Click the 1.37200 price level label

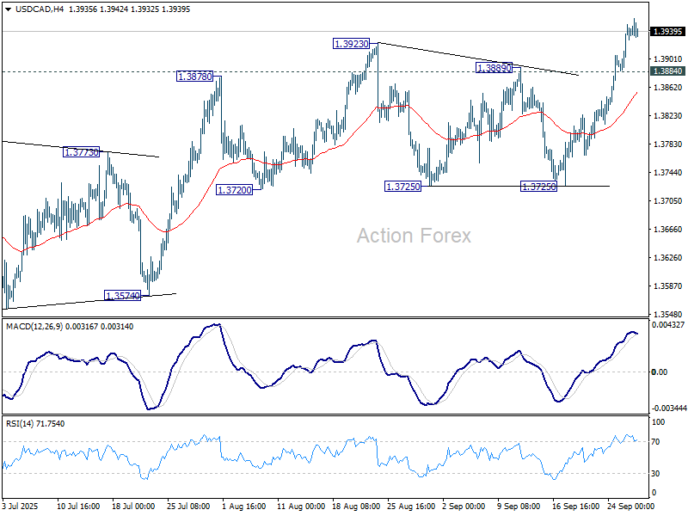coord(235,187)
